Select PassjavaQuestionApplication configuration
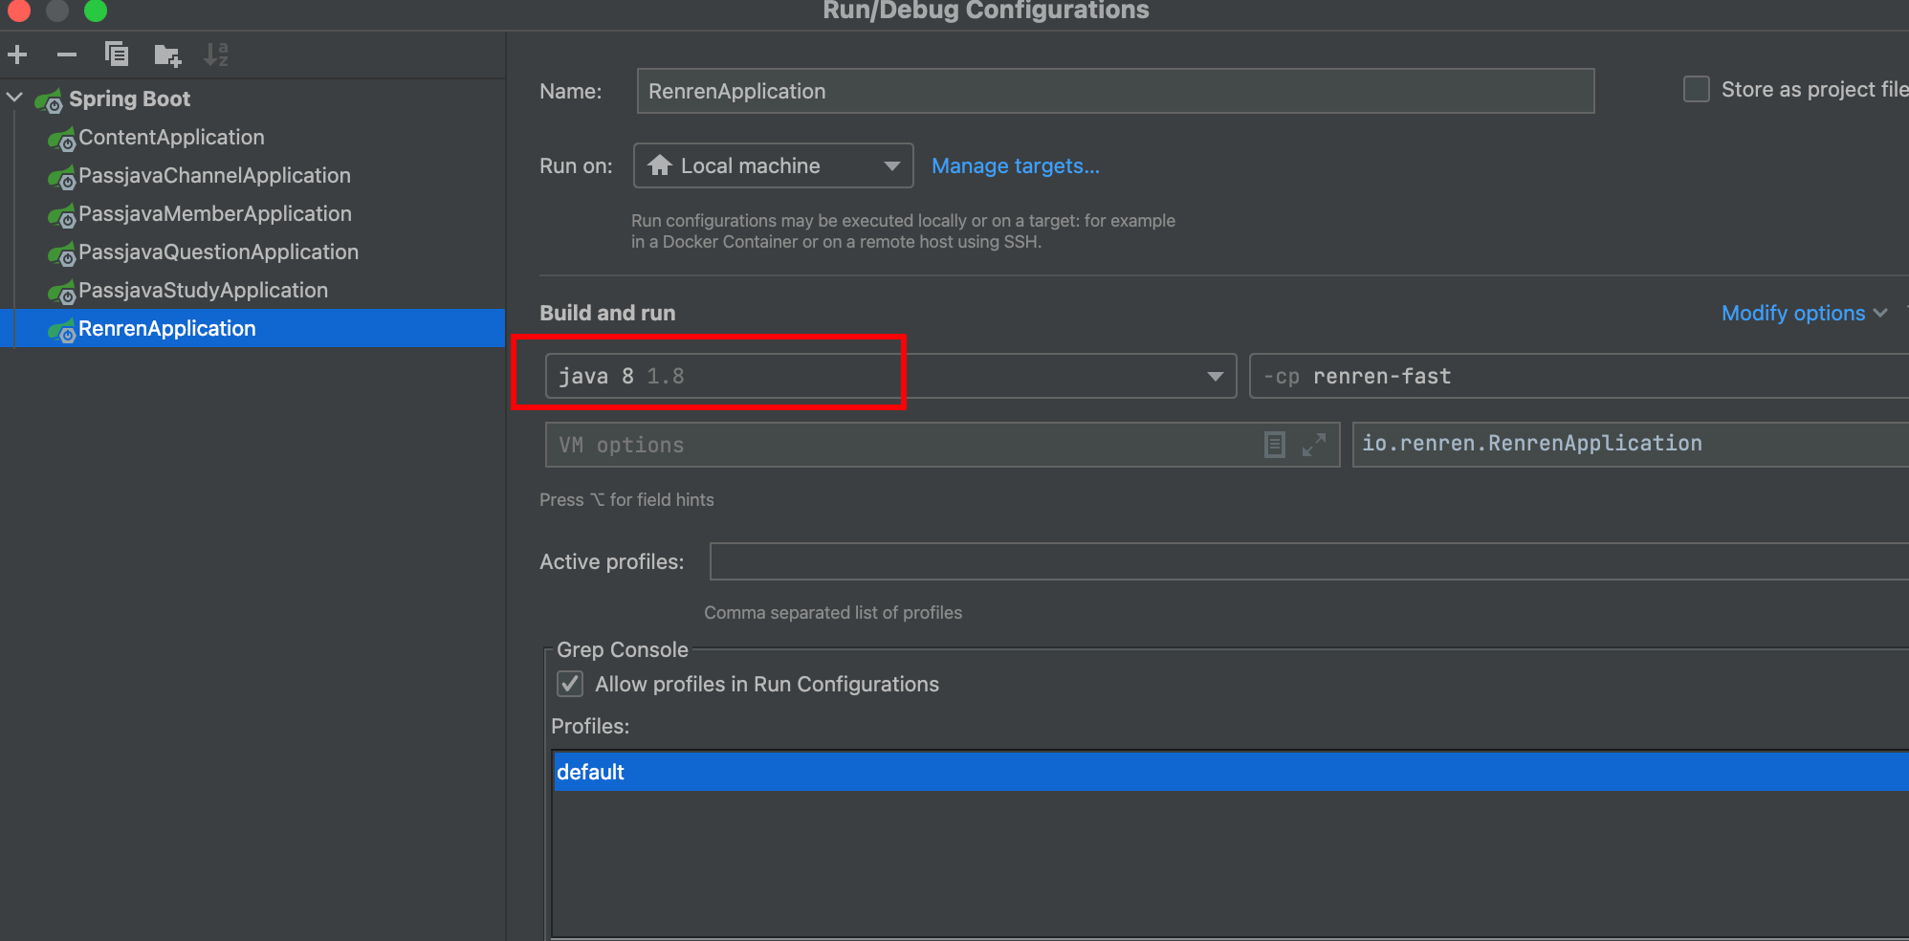 [218, 252]
